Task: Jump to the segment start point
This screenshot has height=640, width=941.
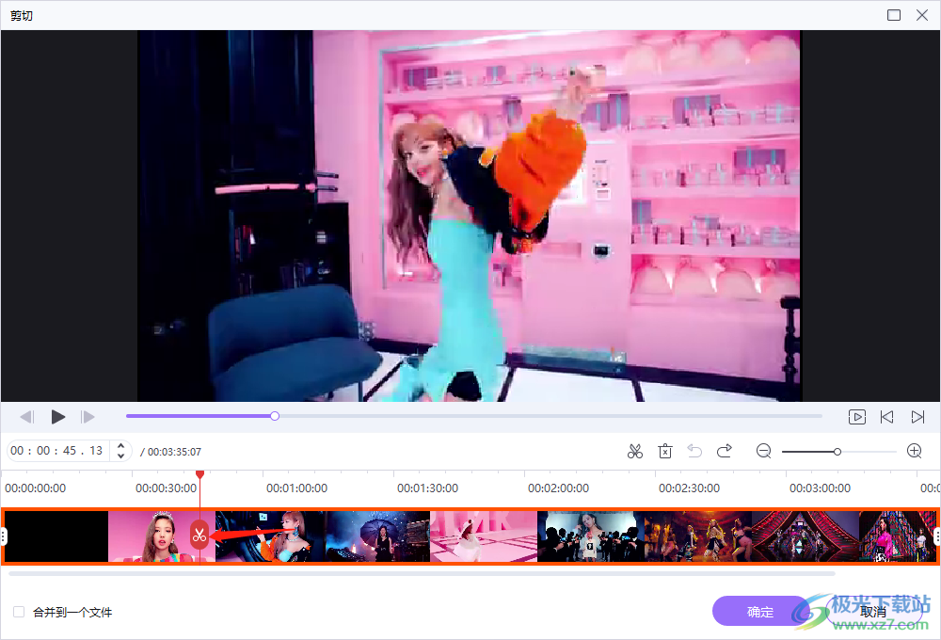Action: 887,417
